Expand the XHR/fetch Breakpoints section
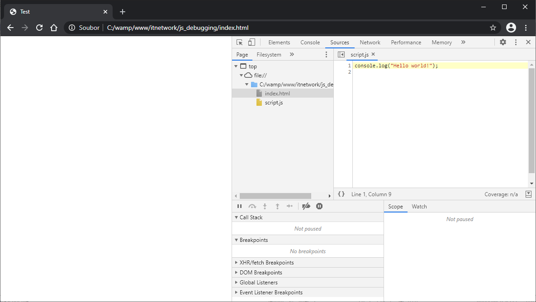536x302 pixels. pyautogui.click(x=266, y=263)
